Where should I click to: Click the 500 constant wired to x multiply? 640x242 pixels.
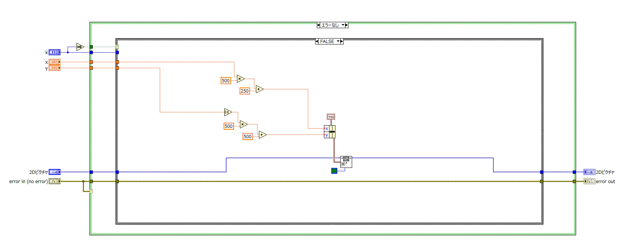(226, 80)
